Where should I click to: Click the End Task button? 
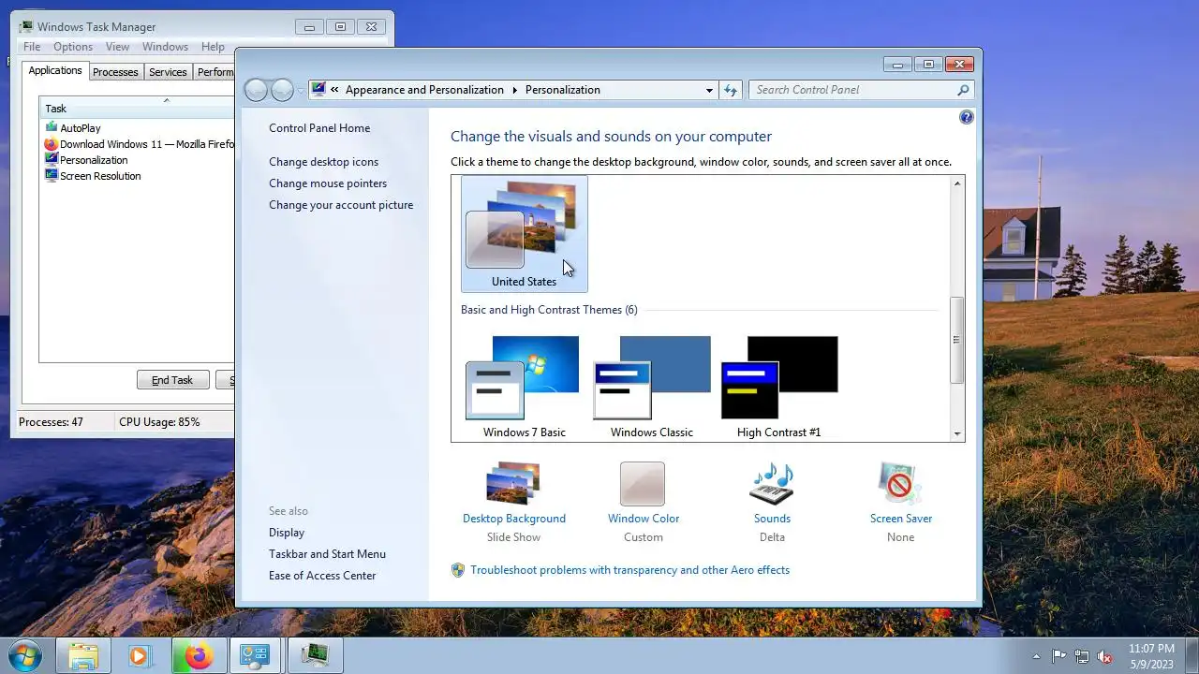[172, 380]
